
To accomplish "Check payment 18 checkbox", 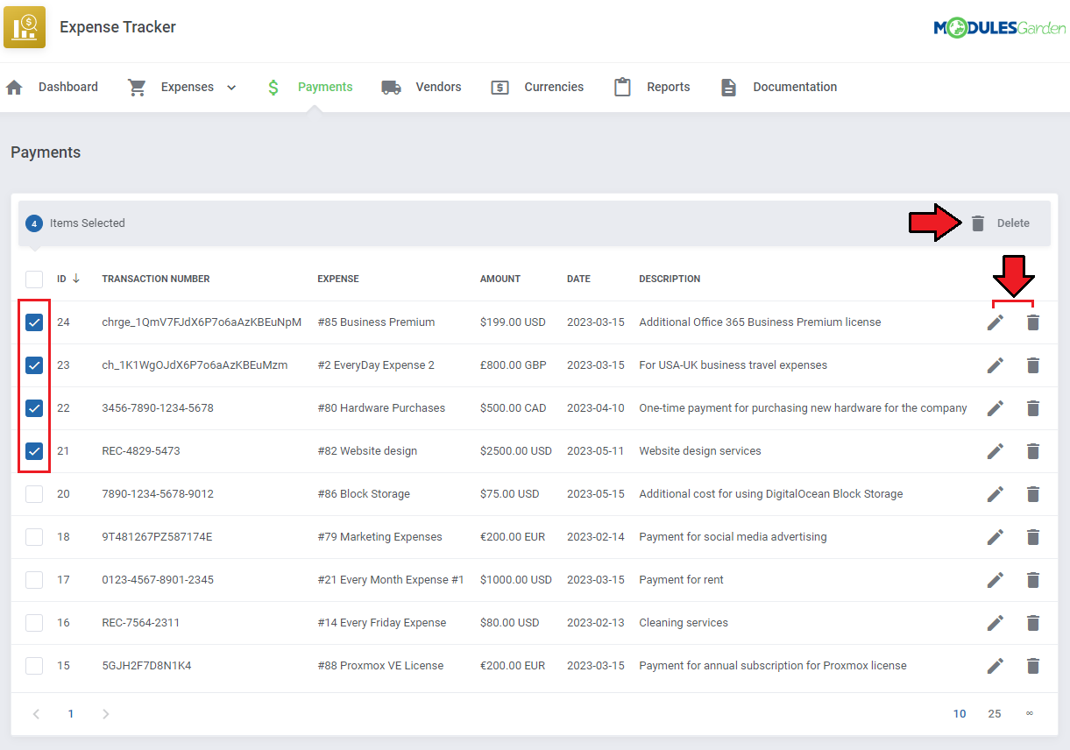I will 34,537.
